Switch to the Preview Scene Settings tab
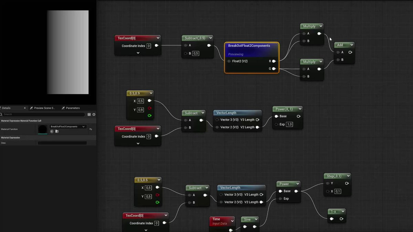 [x=42, y=108]
